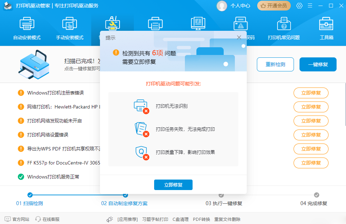
Task: Select the 自动安装模式 printer icon
Action: (x=27, y=23)
